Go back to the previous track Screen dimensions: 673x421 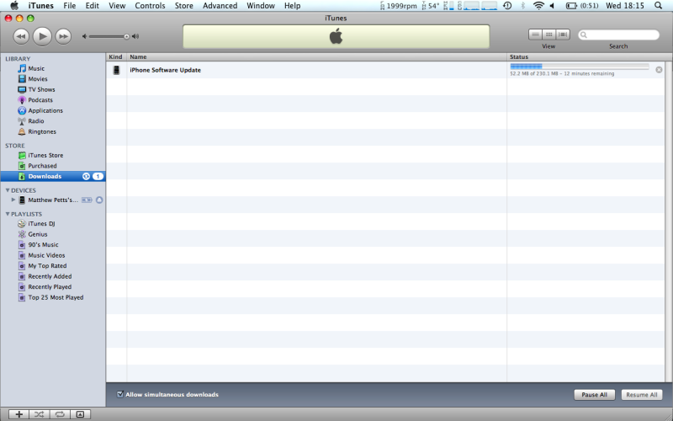(x=21, y=36)
